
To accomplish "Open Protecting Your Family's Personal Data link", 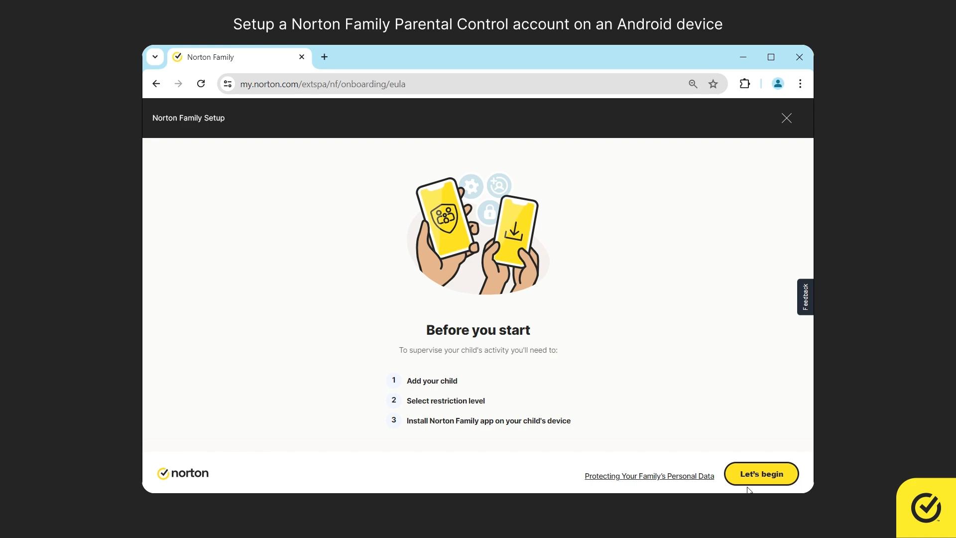I will point(649,476).
